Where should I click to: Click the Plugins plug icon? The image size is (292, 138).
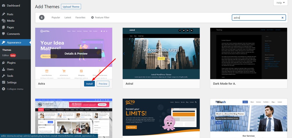4,63
